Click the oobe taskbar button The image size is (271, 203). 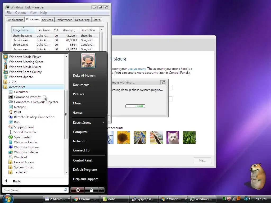(x=115, y=199)
